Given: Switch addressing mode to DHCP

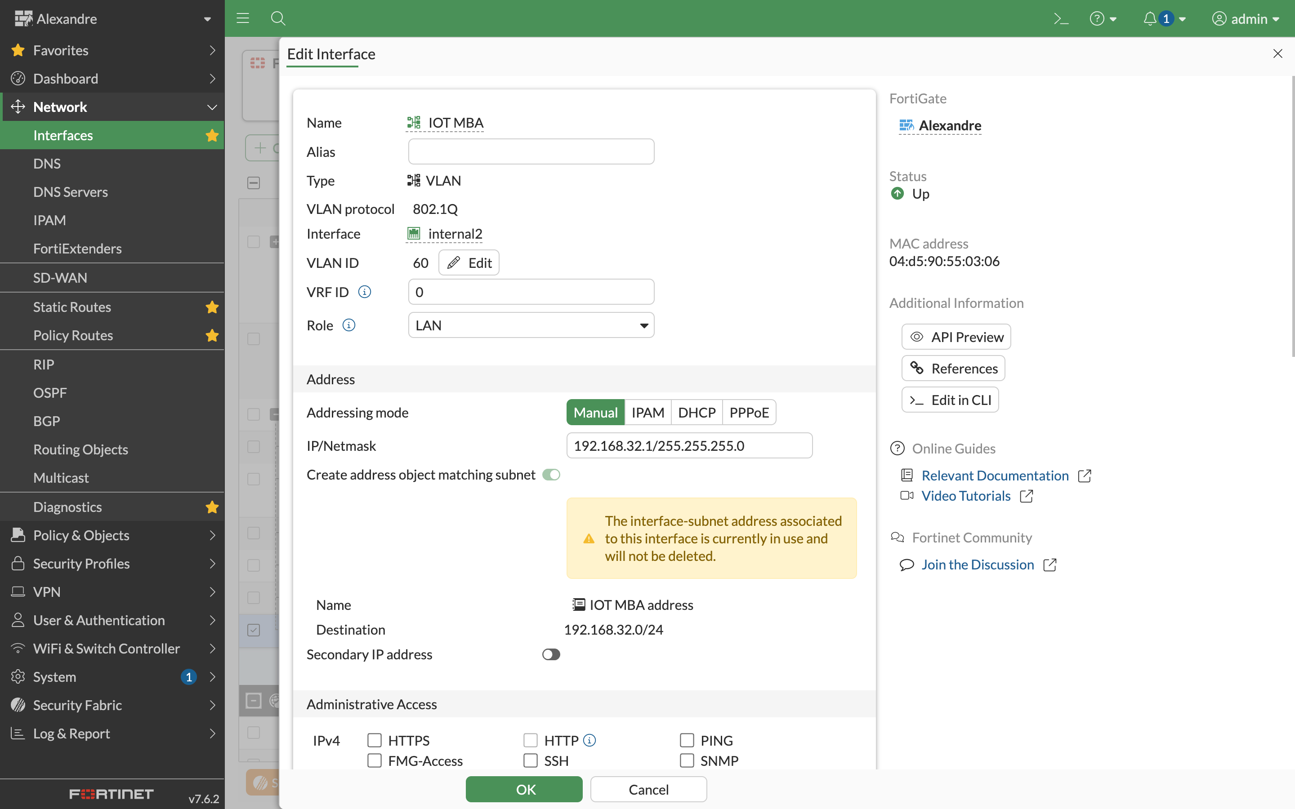Looking at the screenshot, I should pyautogui.click(x=696, y=413).
